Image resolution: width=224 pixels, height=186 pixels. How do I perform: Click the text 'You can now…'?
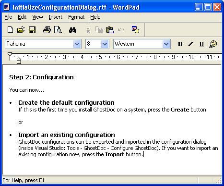click(26, 90)
